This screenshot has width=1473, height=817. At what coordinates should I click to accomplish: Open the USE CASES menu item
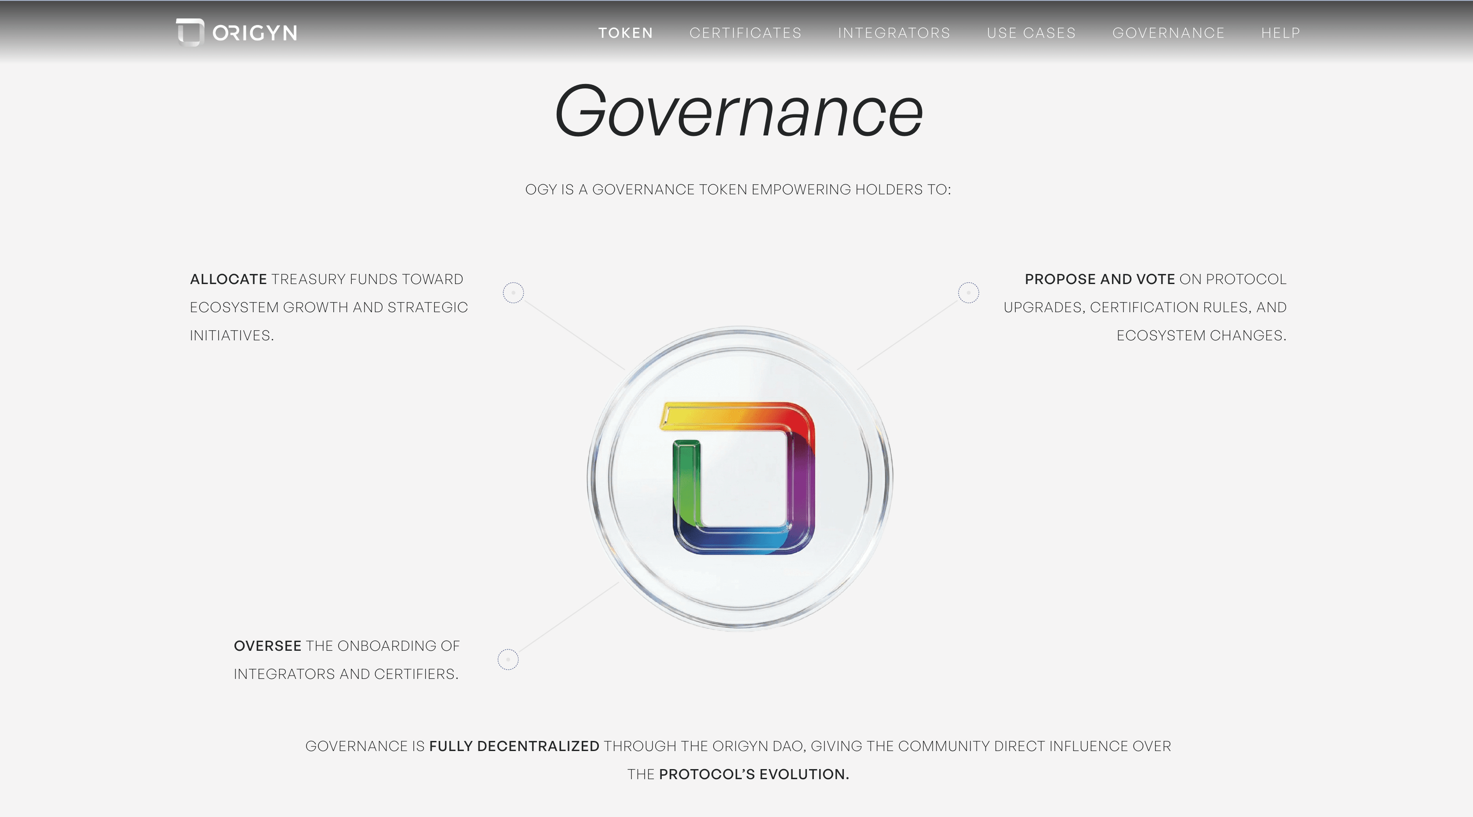pos(1032,33)
